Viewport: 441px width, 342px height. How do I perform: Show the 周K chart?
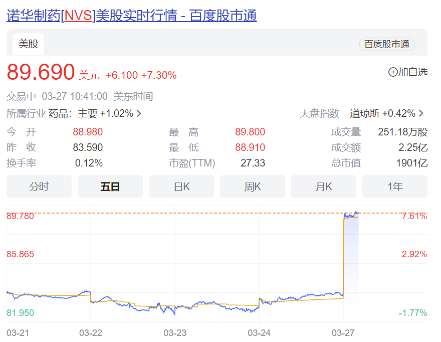(x=253, y=187)
